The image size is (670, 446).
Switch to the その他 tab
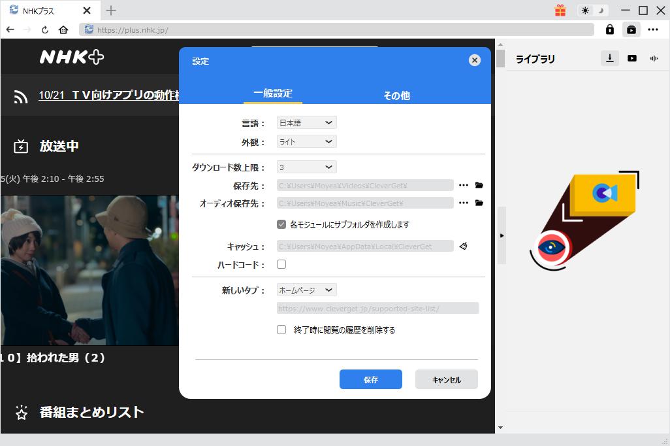click(396, 95)
